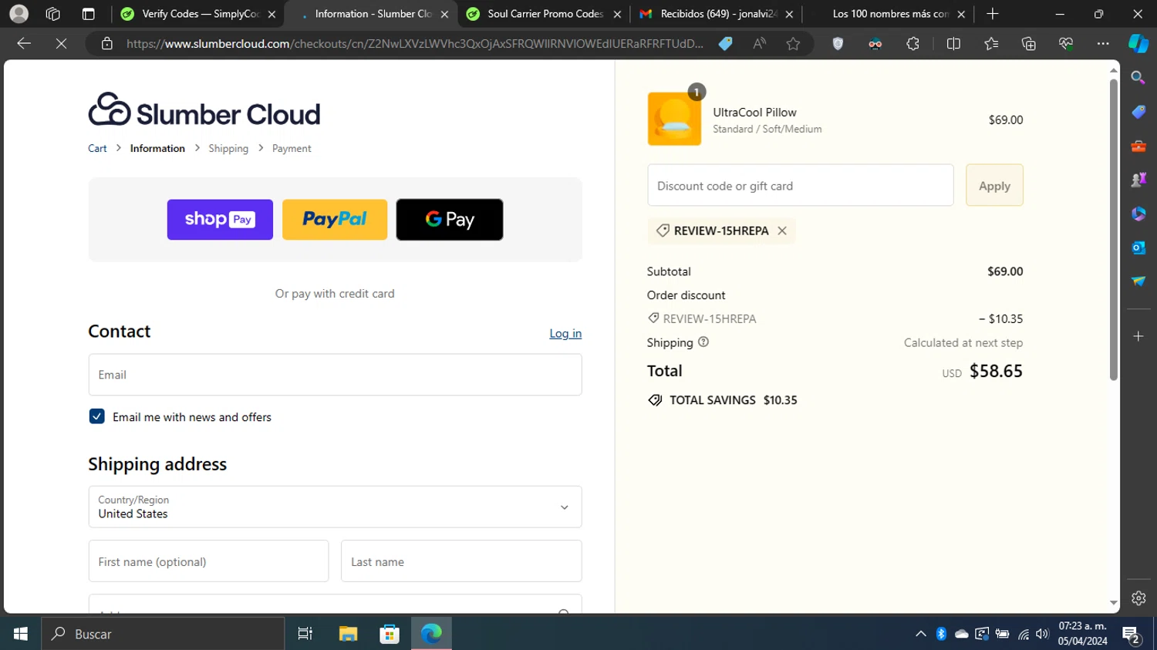This screenshot has height=650, width=1157.
Task: Open sidebar Shopping tag icon
Action: coord(1138,112)
